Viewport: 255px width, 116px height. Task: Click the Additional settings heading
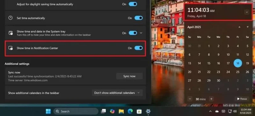[x=17, y=64]
